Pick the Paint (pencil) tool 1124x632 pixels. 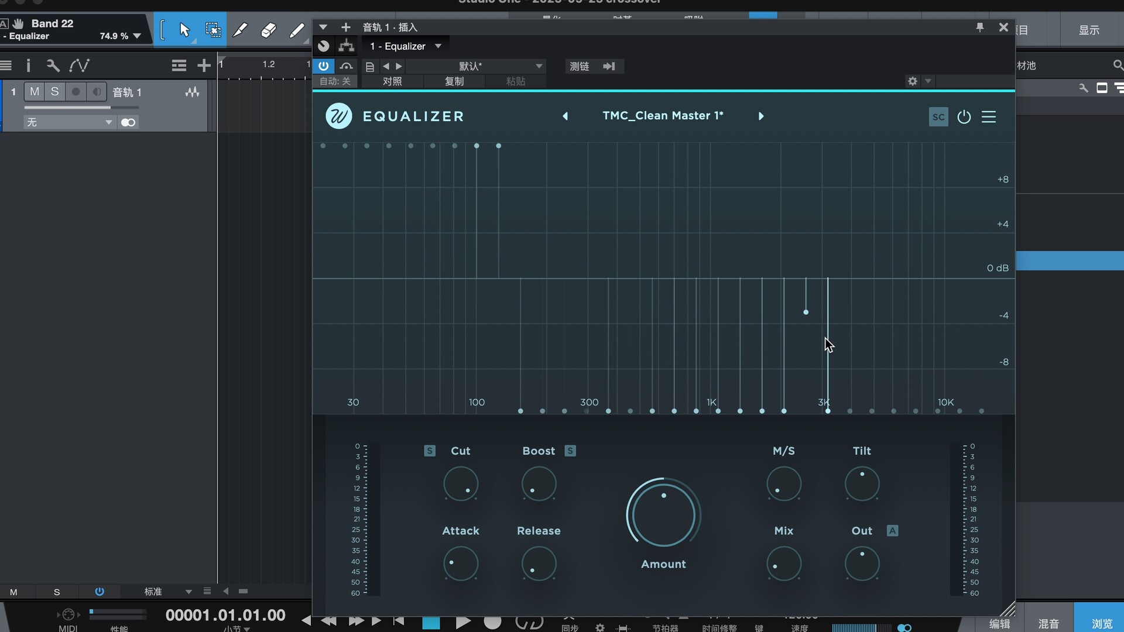297,30
